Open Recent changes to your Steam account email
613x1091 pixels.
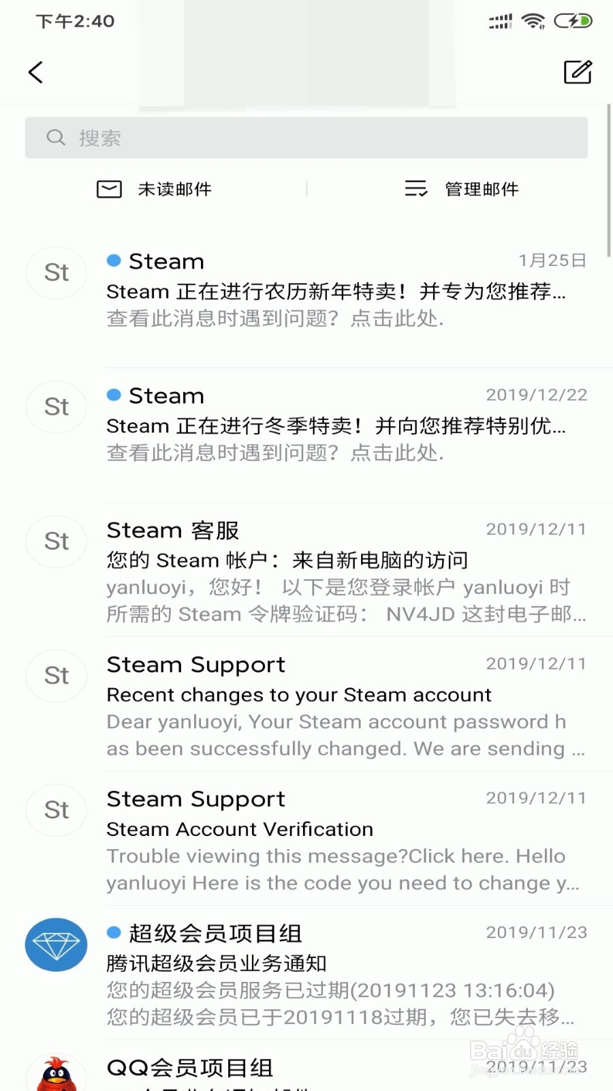347,706
